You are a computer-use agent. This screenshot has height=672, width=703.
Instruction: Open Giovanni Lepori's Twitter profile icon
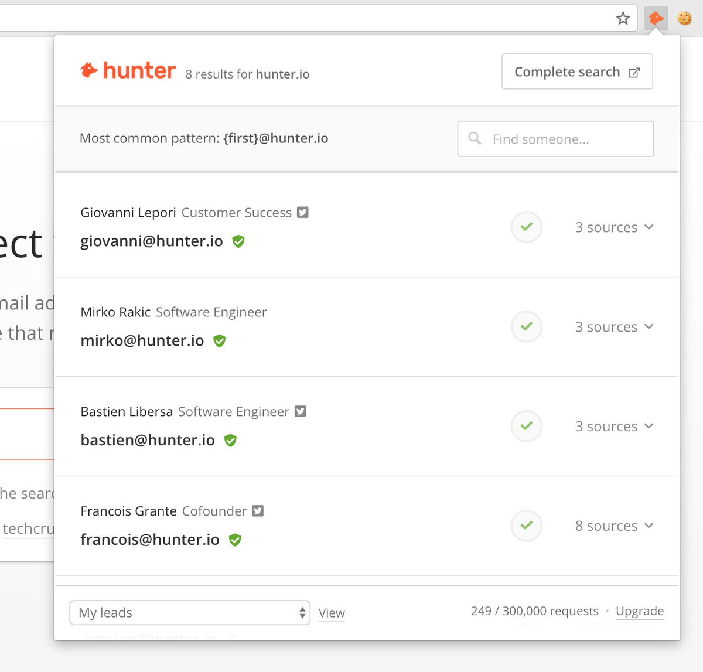[302, 212]
